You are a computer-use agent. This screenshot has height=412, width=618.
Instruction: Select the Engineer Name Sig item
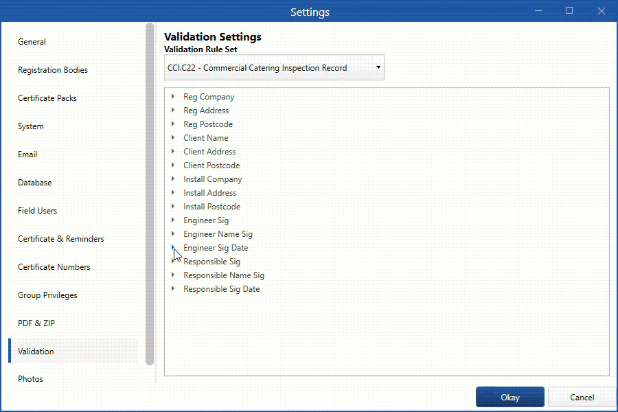click(218, 234)
